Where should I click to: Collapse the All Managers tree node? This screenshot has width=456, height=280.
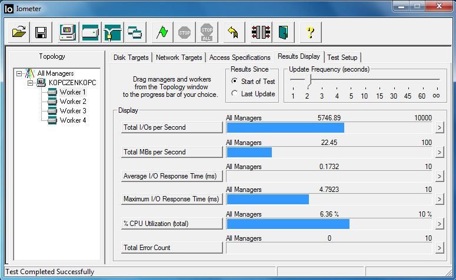click(x=19, y=73)
